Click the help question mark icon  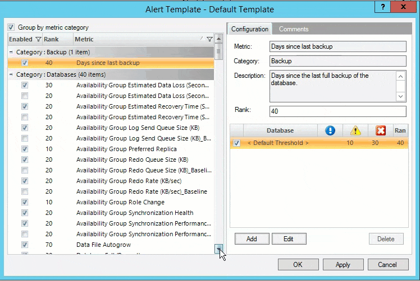point(383,7)
